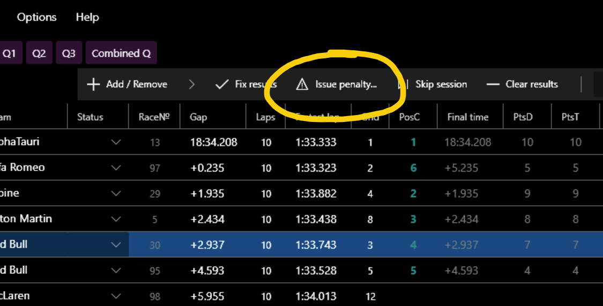Switch to the Q2 session tab
Image resolution: width=603 pixels, height=306 pixels.
click(x=39, y=53)
